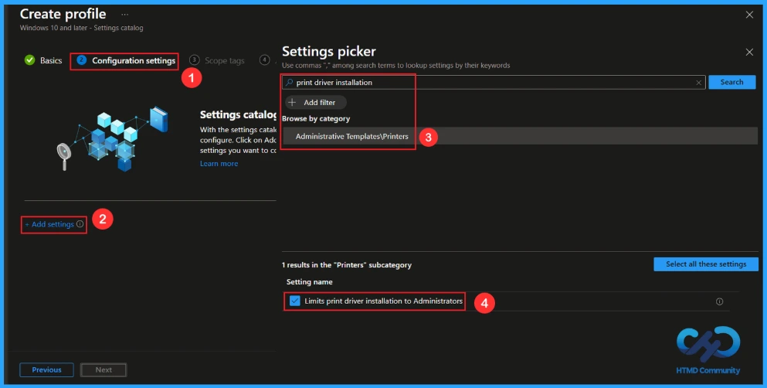Open info icon for Limits print driver setting
The width and height of the screenshot is (767, 388).
(x=719, y=301)
